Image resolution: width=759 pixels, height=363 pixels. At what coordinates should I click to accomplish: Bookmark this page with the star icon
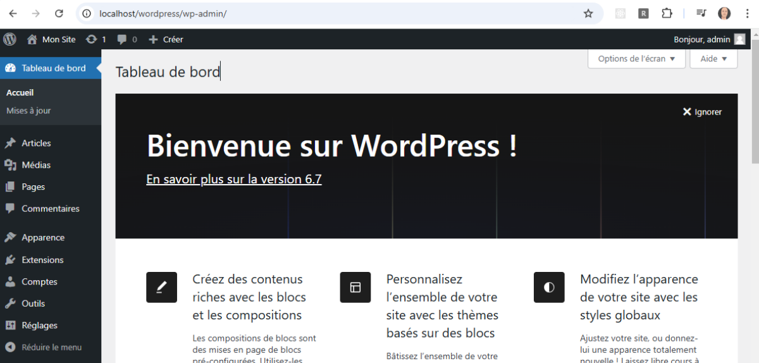click(588, 13)
